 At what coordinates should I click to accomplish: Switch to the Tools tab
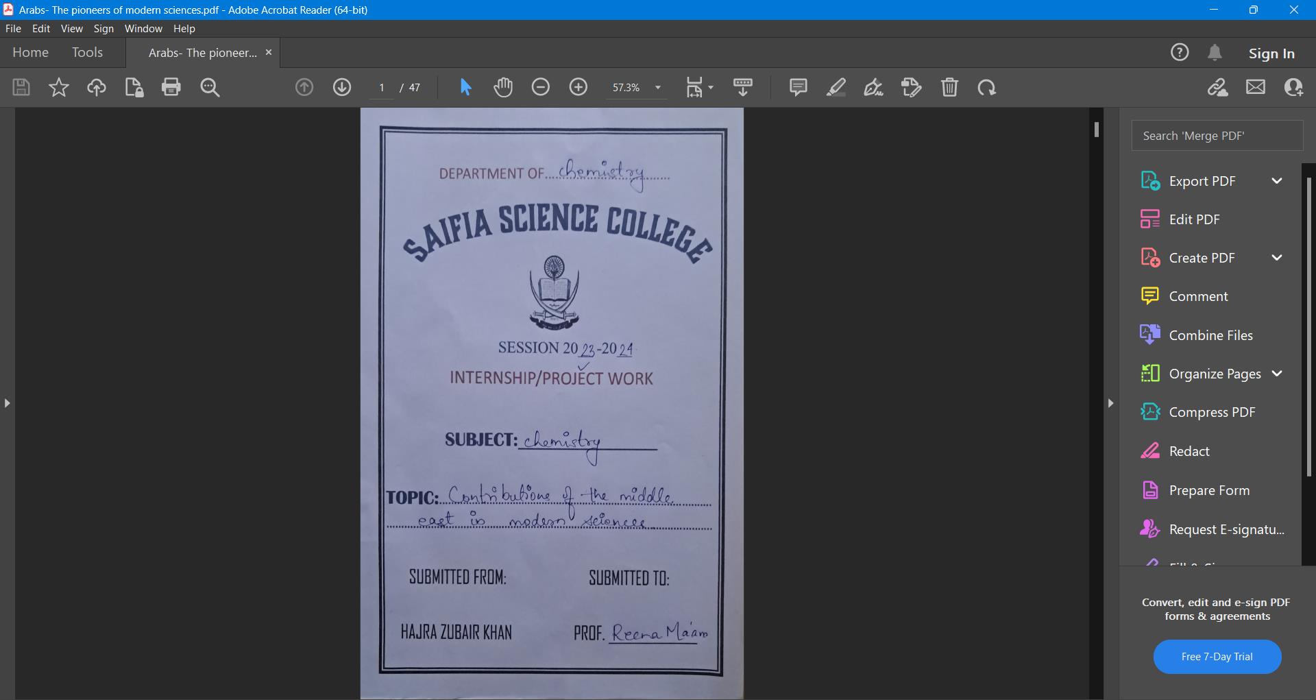(87, 53)
